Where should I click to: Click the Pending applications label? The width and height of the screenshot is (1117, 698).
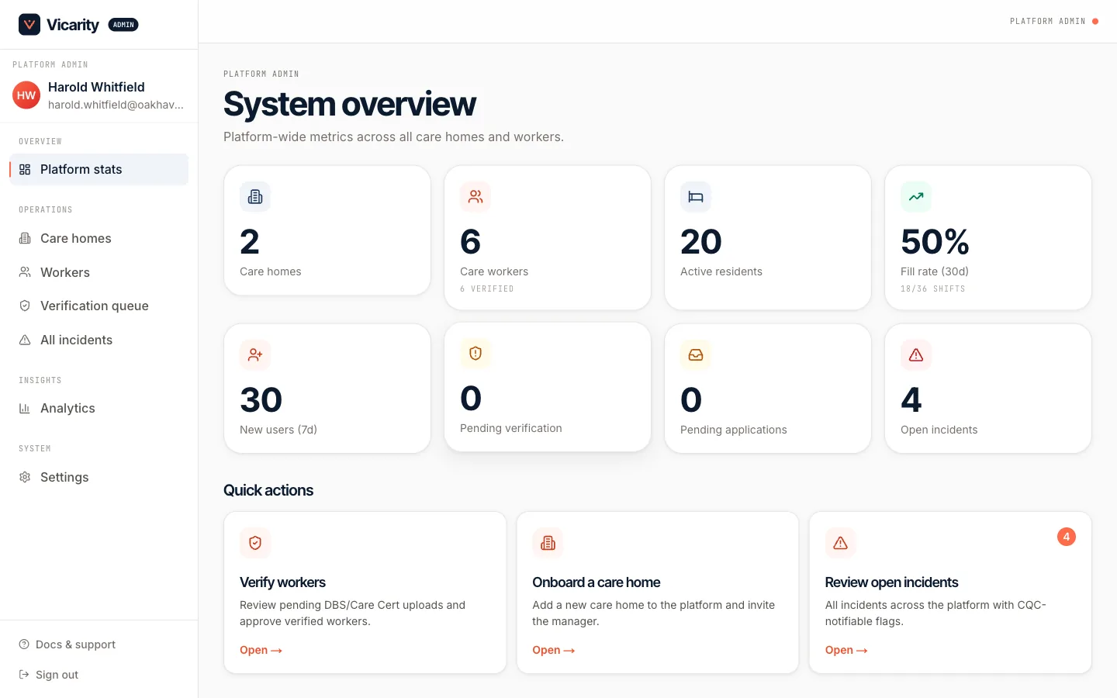[734, 430]
